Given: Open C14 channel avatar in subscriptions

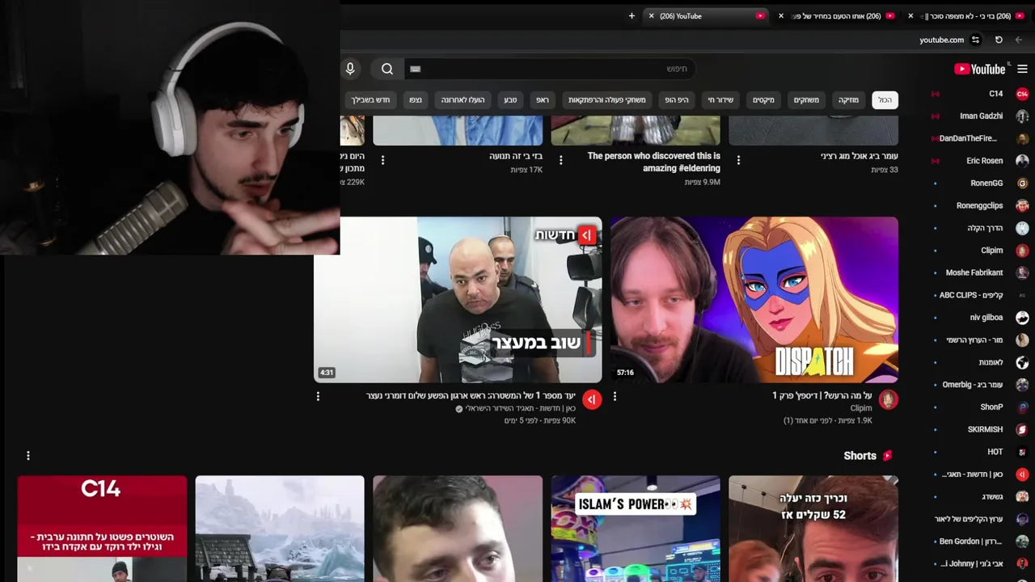Looking at the screenshot, I should point(1022,94).
